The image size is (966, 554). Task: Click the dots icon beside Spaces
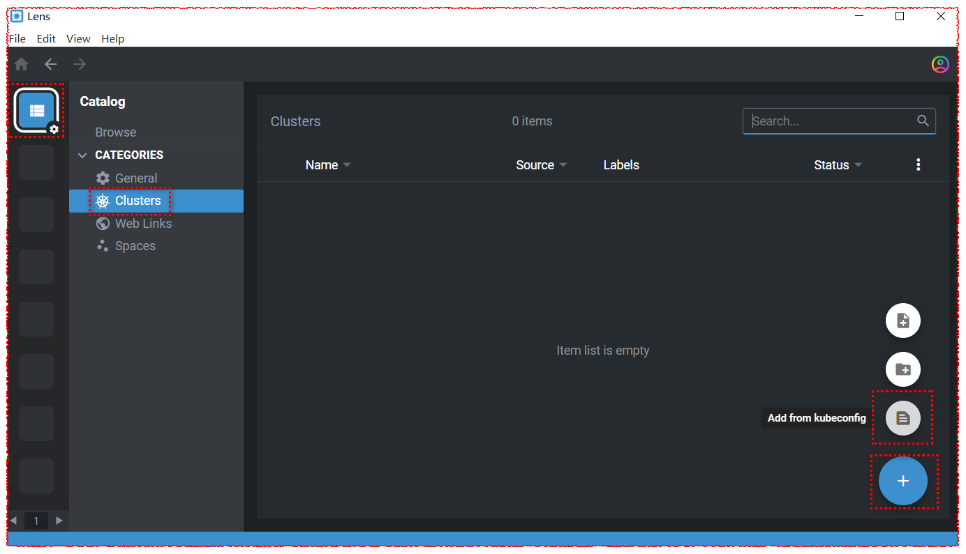click(103, 245)
